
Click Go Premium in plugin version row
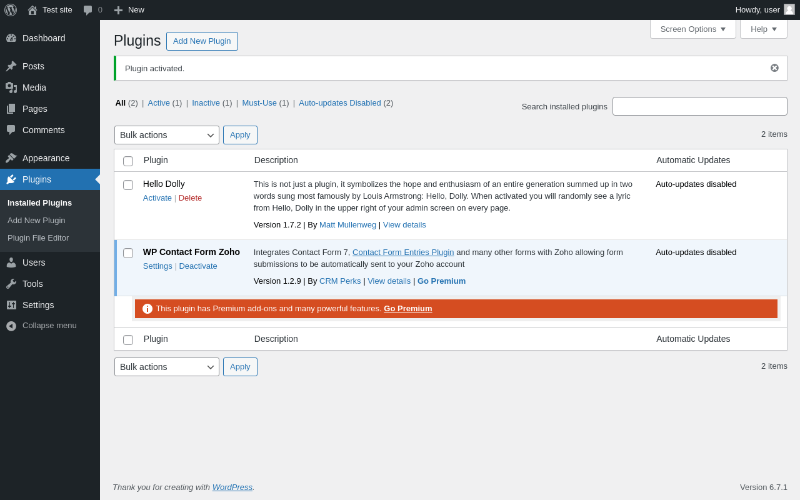pyautogui.click(x=441, y=281)
